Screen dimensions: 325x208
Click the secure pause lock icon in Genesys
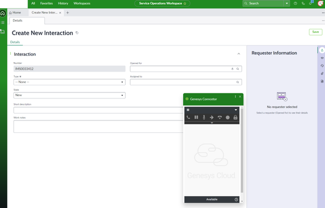click(235, 117)
